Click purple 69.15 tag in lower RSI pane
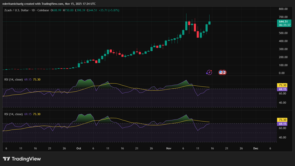Screen dimensions: 295x166 pyautogui.click(x=283, y=124)
